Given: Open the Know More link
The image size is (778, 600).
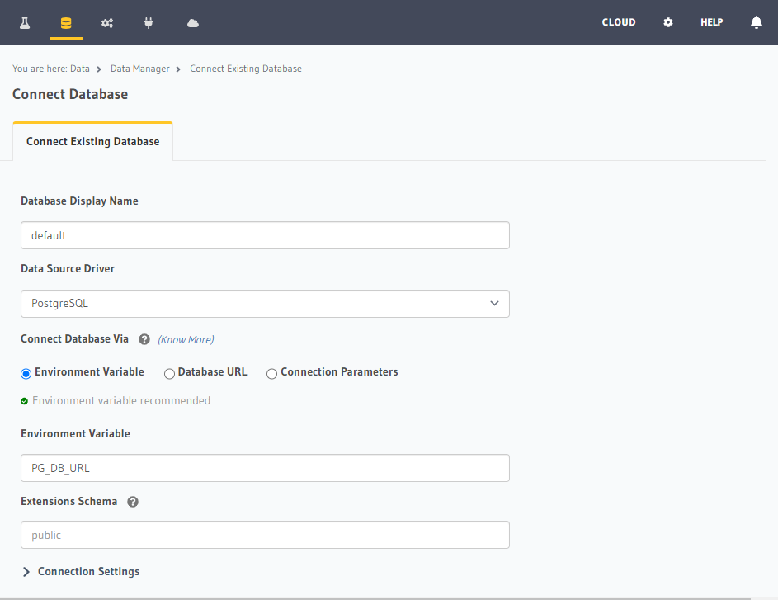Looking at the screenshot, I should coord(185,339).
